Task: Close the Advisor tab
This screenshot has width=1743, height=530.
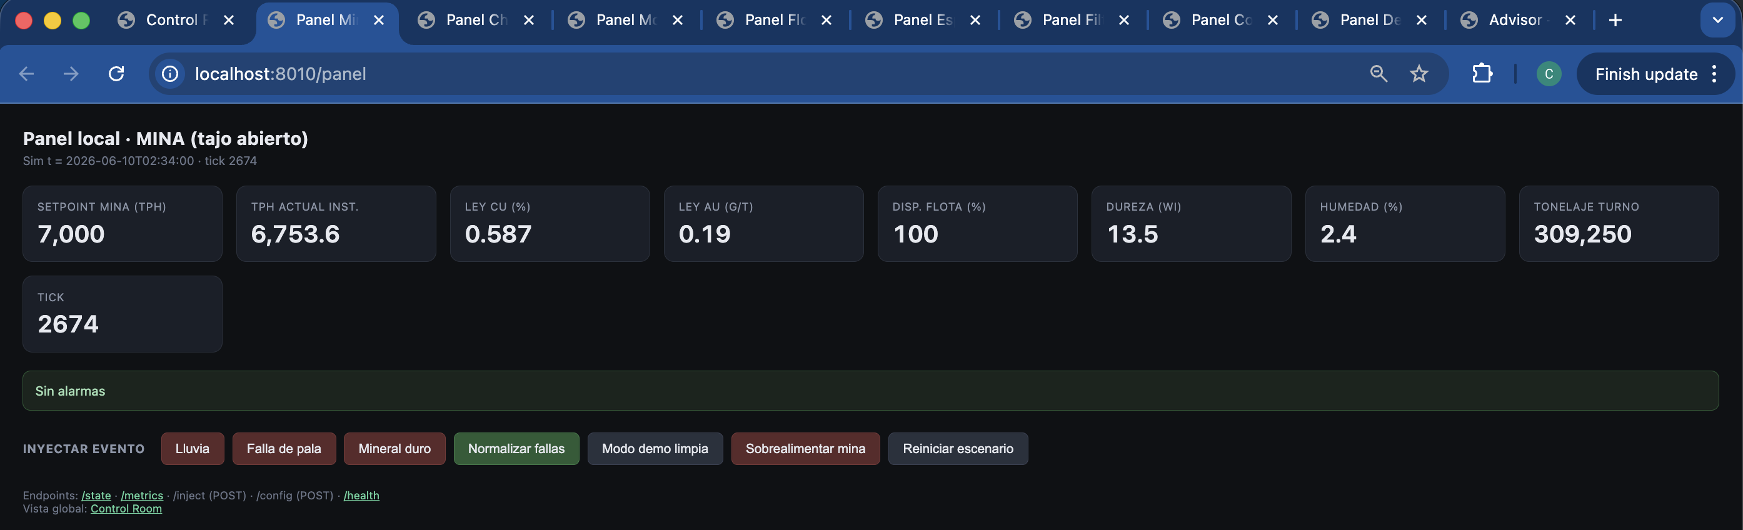Action: (x=1570, y=20)
